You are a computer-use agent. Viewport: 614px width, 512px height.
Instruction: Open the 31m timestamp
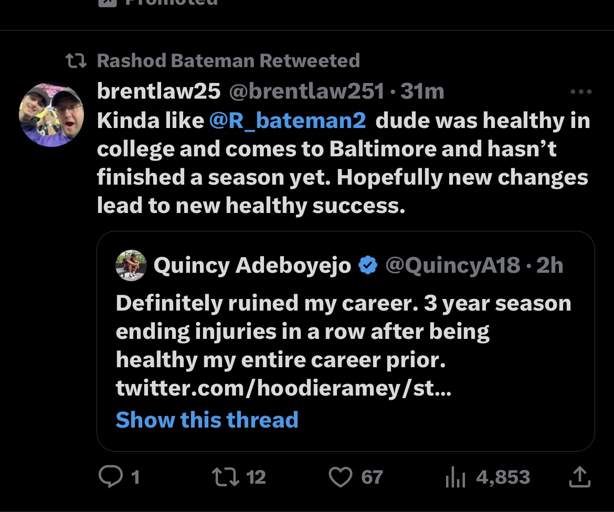click(x=422, y=91)
